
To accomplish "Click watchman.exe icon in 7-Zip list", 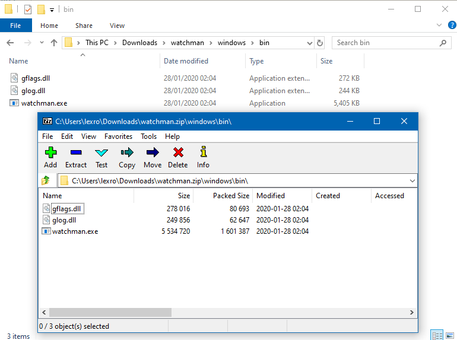I will [46, 231].
